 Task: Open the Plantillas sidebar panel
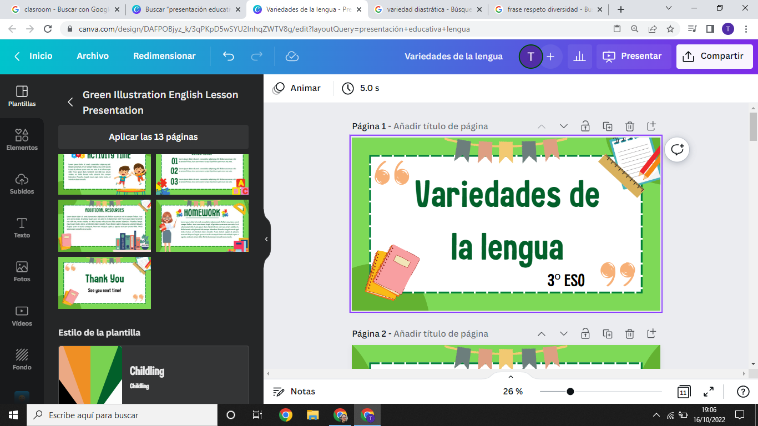point(22,96)
